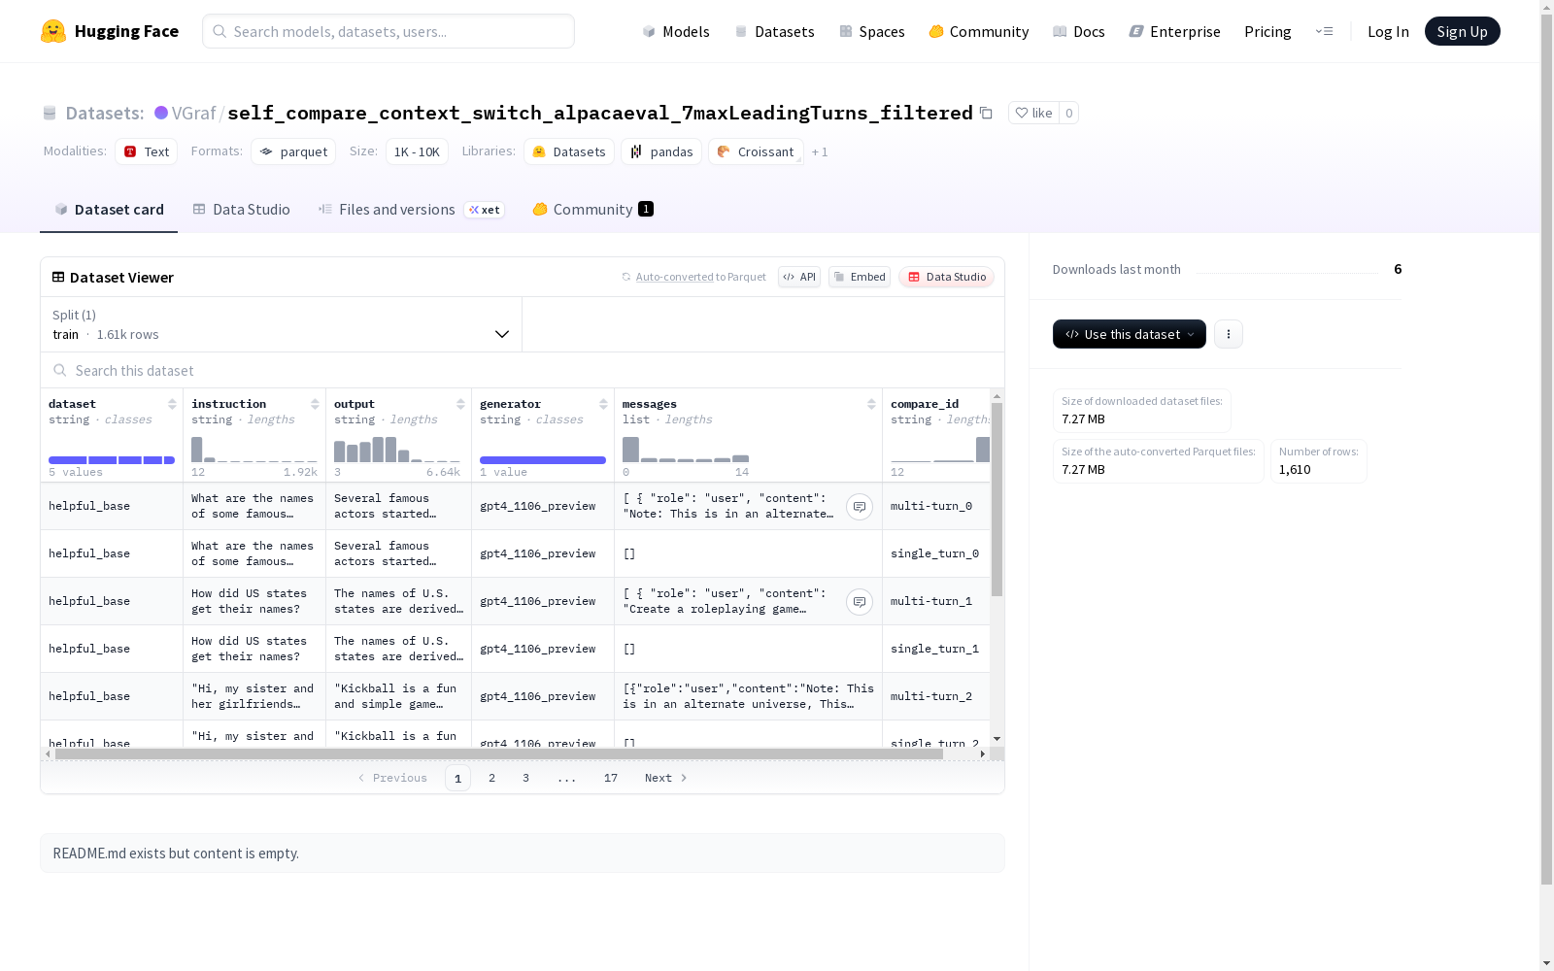
Task: Open the extra navigation menu icon
Action: [1324, 31]
